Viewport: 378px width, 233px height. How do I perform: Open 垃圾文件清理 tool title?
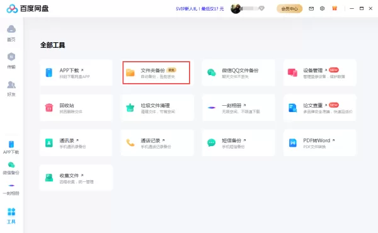[x=155, y=105]
